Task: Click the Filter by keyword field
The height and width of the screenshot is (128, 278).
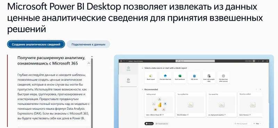Action: click(x=242, y=124)
